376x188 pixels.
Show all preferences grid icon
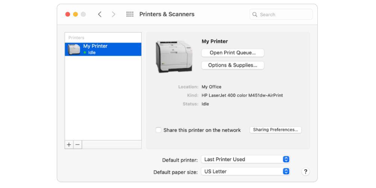click(130, 14)
